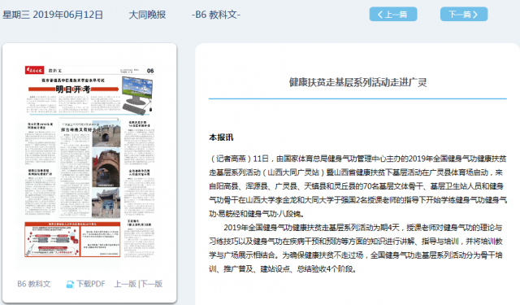Open the 下载PDF link
520x305 pixels.
90,284
